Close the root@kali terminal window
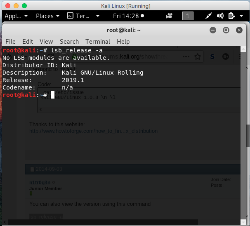The image size is (250, 226). point(239,30)
